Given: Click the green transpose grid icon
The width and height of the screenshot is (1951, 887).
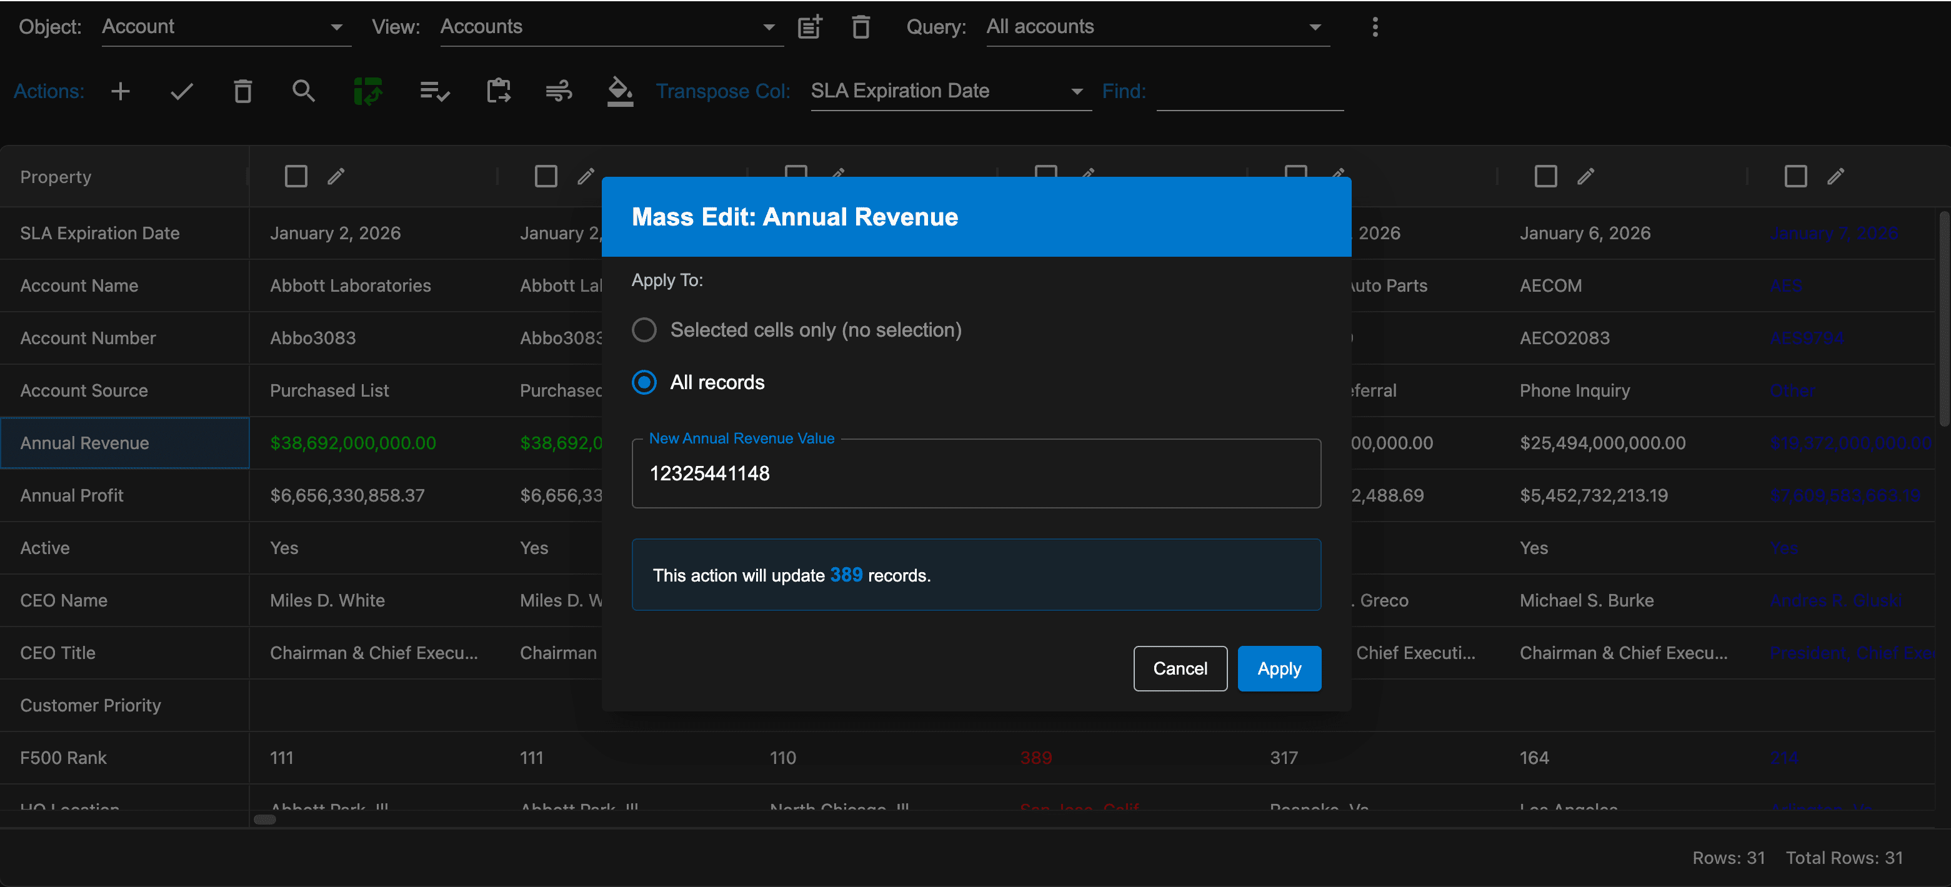Looking at the screenshot, I should pyautogui.click(x=368, y=92).
